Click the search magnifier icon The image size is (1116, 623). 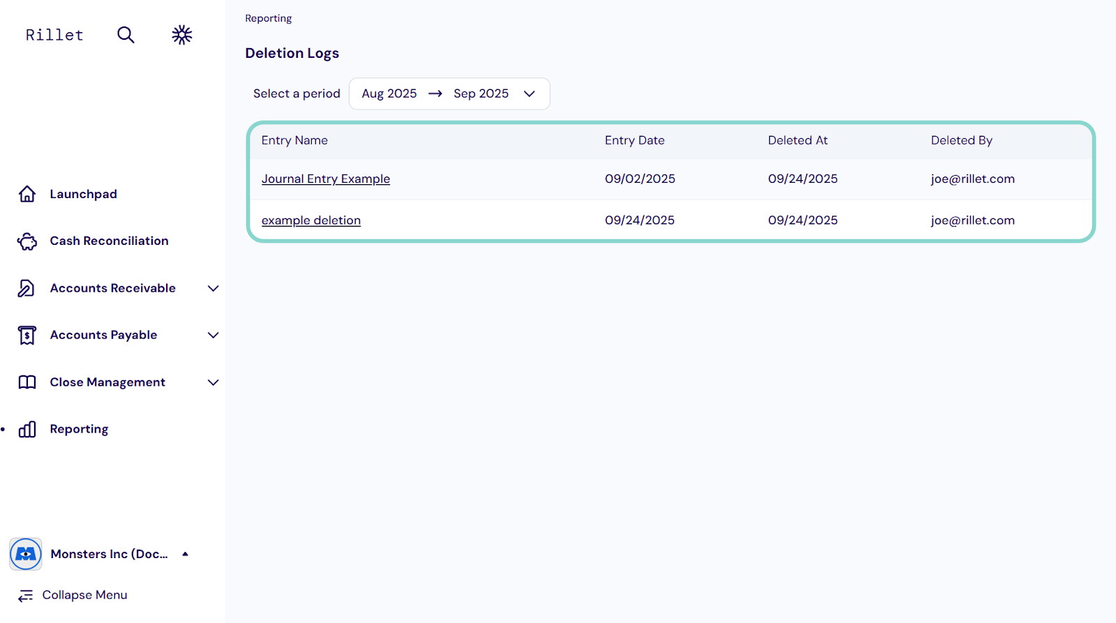tap(126, 35)
